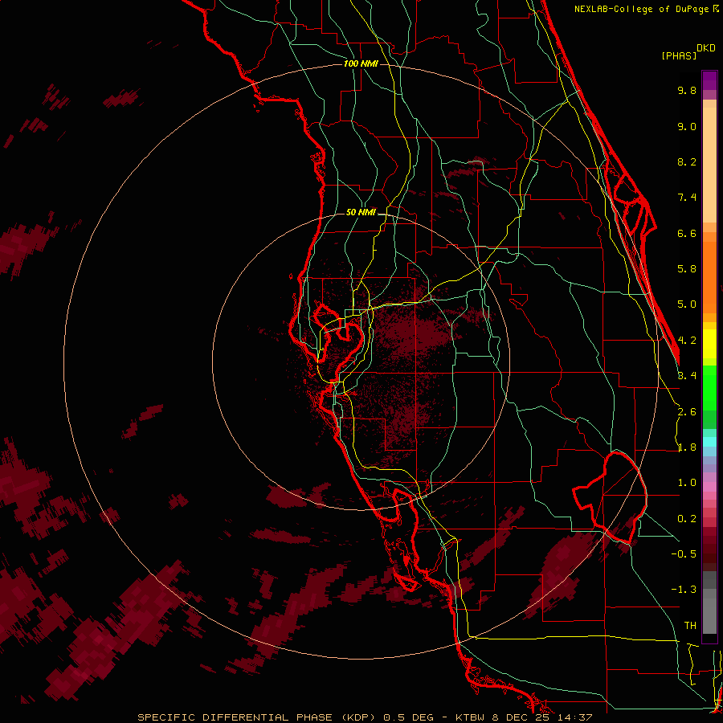Select the 5.0 colorbar value
This screenshot has height=723, width=723.
[x=687, y=304]
